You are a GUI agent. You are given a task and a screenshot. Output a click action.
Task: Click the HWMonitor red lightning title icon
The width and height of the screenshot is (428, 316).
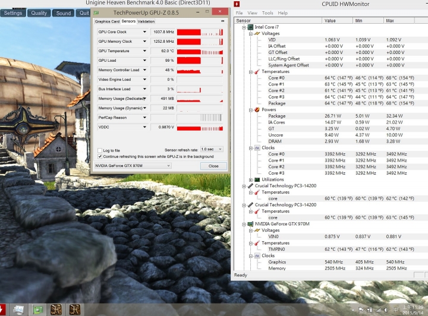point(237,4)
